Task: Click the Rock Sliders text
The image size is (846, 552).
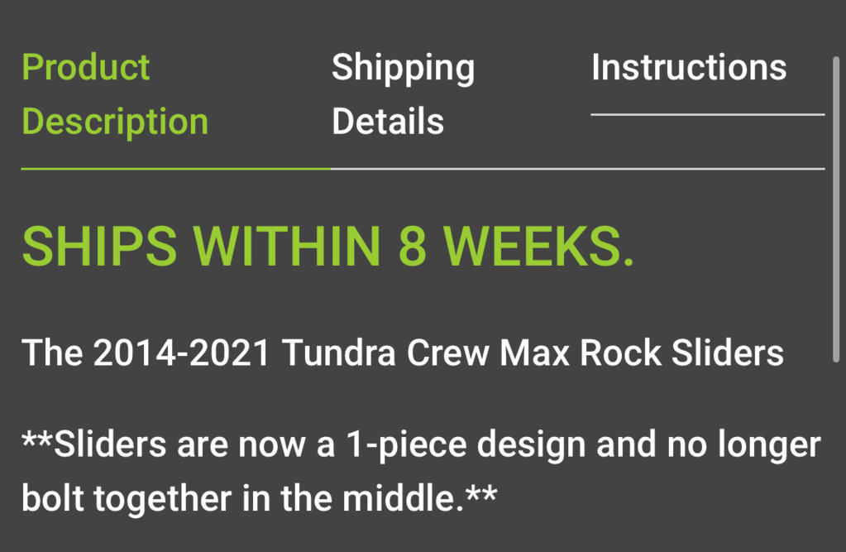Action: (x=681, y=353)
